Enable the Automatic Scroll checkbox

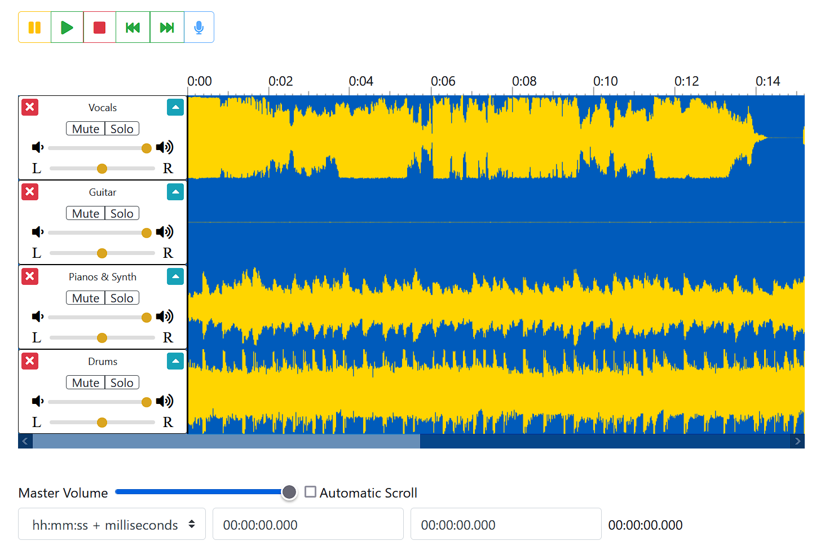(310, 492)
